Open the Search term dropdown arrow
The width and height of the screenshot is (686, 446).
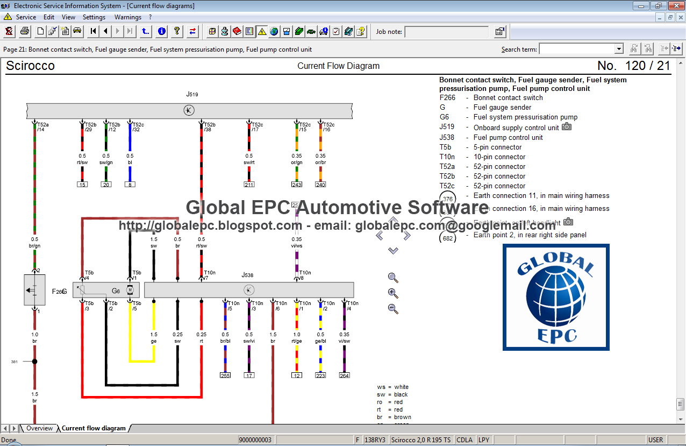[x=618, y=49]
